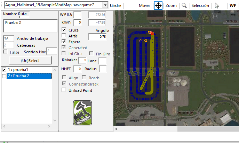This screenshot has width=239, height=143.
Task: Click the Ancho de trabajo field
Action: click(x=9, y=39)
